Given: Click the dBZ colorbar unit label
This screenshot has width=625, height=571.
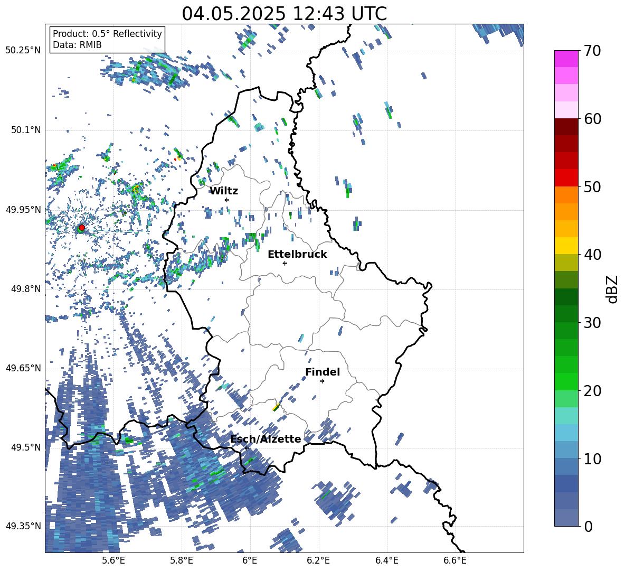Looking at the screenshot, I should 613,289.
